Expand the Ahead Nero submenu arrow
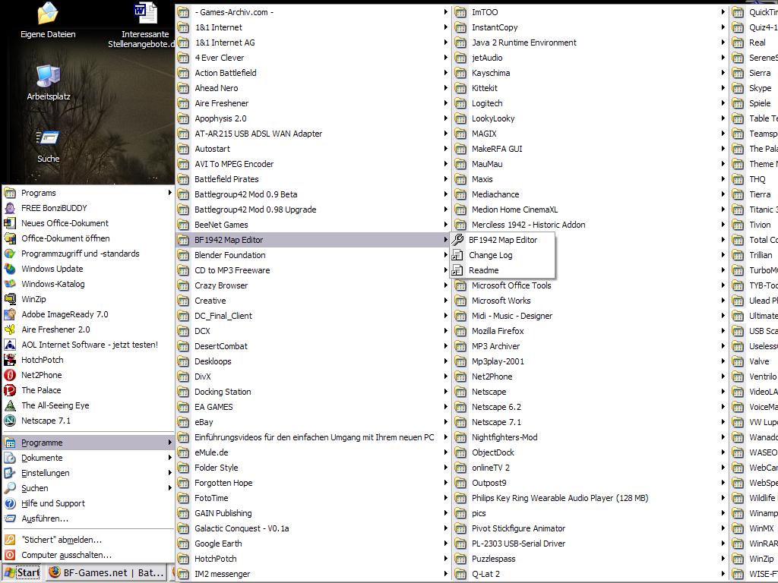 tap(445, 88)
